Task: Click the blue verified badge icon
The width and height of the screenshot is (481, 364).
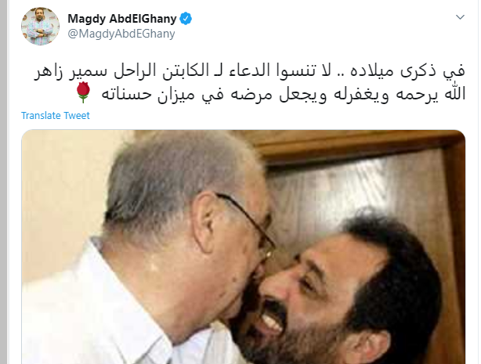Action: point(186,19)
